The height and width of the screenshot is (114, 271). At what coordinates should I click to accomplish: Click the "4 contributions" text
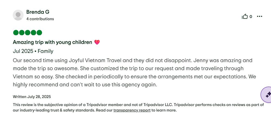(40, 19)
